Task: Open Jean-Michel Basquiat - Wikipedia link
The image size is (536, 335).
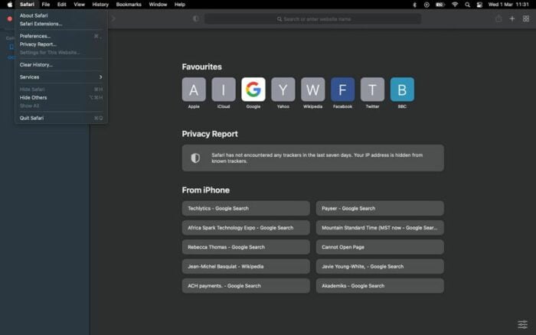Action: click(x=246, y=266)
